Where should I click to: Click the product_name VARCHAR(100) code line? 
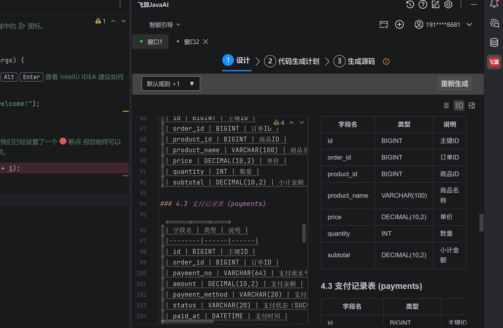point(236,150)
